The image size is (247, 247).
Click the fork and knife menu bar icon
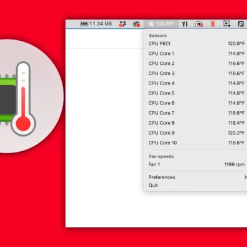pos(185,24)
